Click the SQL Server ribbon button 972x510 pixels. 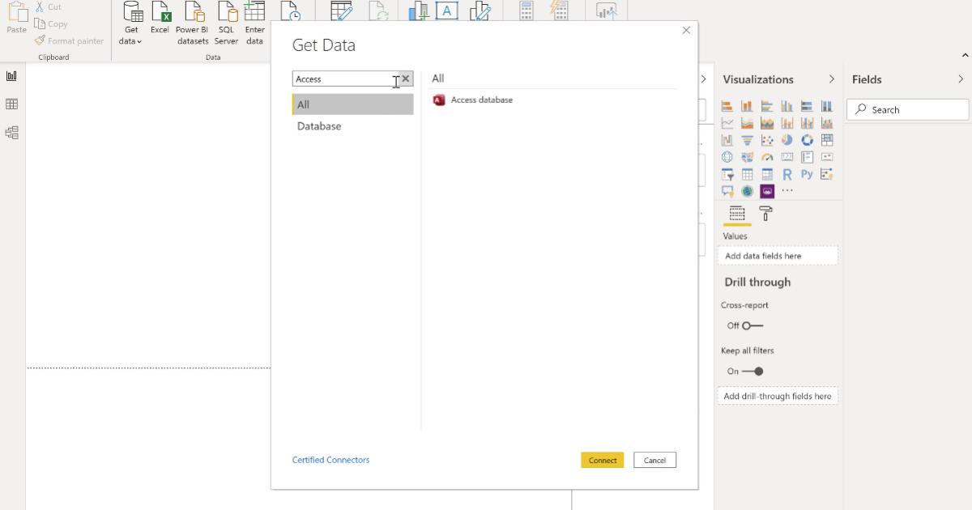(227, 22)
